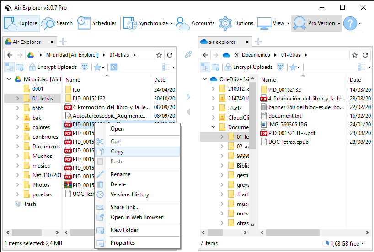Open the left pane view mode dropdown
Screen dimensions: 374x252
169,68
